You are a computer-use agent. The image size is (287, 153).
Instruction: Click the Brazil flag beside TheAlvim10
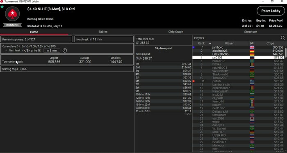tap(252, 74)
